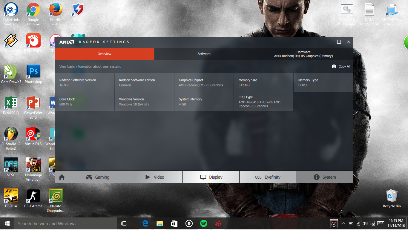Image resolution: width=408 pixels, height=230 pixels.
Task: Select the Graphics Chipset tile
Action: [204, 82]
